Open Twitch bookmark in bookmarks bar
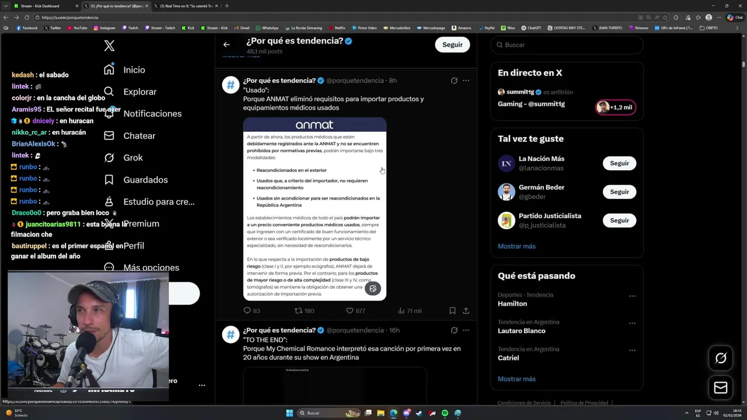Viewport: 747px width, 420px height. (130, 27)
